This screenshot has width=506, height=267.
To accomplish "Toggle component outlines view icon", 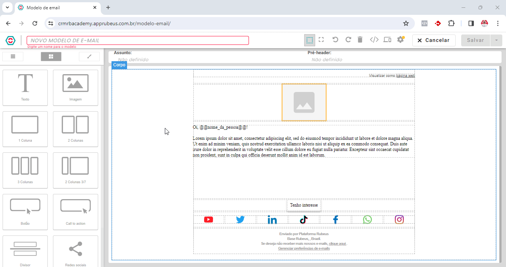I will click(x=310, y=40).
